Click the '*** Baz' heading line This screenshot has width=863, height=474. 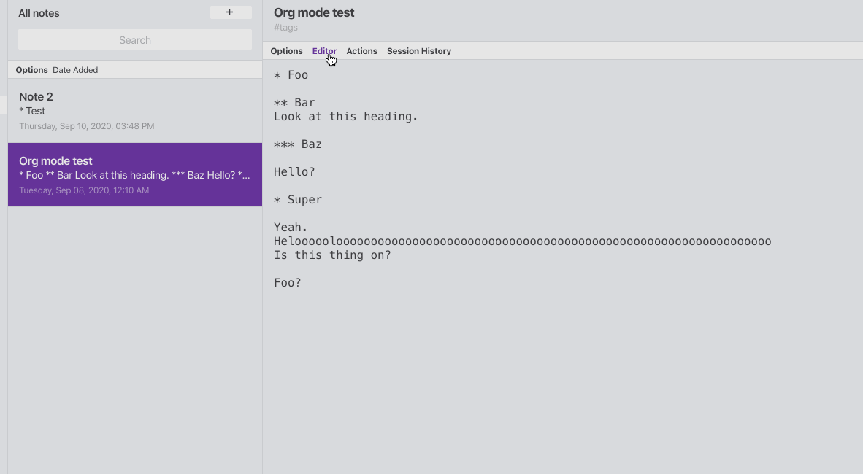pyautogui.click(x=298, y=144)
